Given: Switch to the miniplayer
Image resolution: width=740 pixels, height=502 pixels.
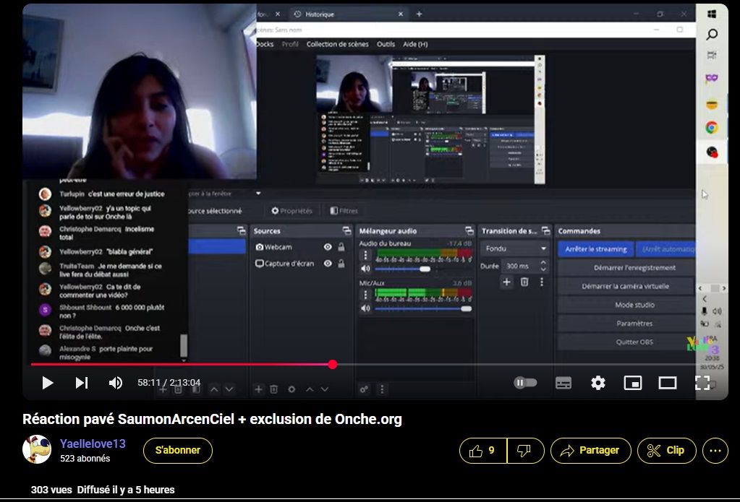Looking at the screenshot, I should point(632,383).
